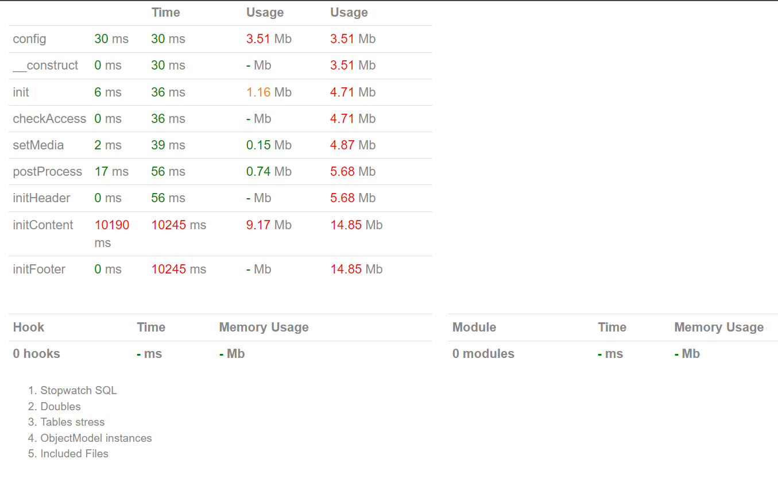Viewport: 778px width, 478px height.
Task: Select the __construct row label
Action: tap(46, 65)
